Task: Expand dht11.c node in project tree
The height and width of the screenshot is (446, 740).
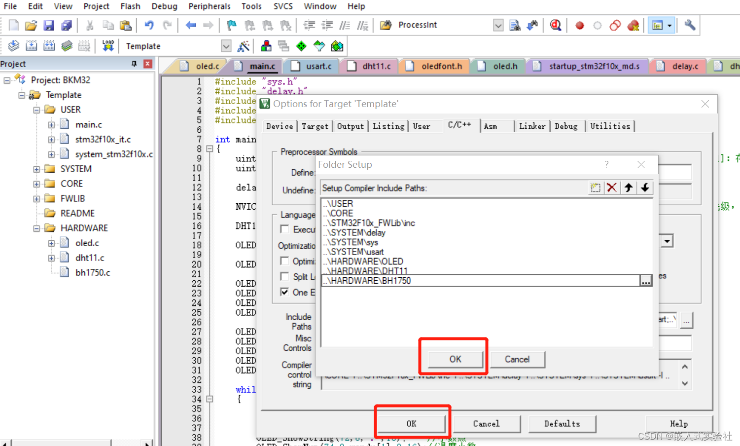Action: [51, 258]
